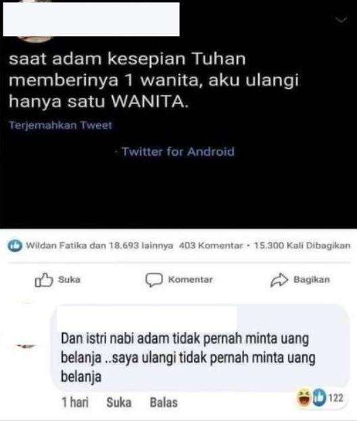Click the tweet text about adam kesepian
Viewport: 357px width, 421px height.
153,80
